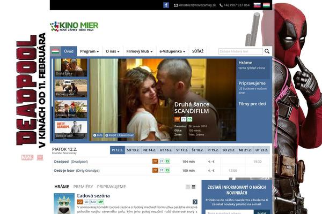Select S láskou, Rosie slider thumbnail
The image size is (322, 214).
(x=71, y=109)
